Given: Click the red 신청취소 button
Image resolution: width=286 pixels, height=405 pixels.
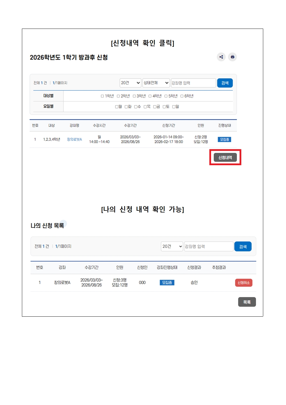Looking at the screenshot, I should 244,283.
